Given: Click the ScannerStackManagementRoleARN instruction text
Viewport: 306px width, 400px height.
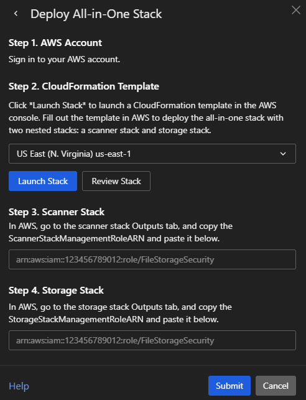Looking at the screenshot, I should (121, 232).
